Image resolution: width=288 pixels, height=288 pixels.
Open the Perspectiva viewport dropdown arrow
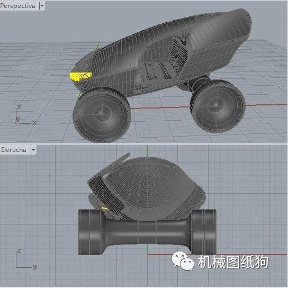tap(42, 6)
